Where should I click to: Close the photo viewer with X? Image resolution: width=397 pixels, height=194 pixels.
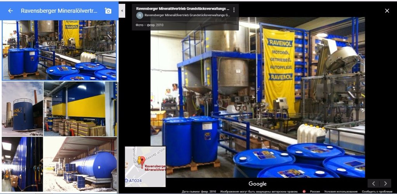coord(387,11)
